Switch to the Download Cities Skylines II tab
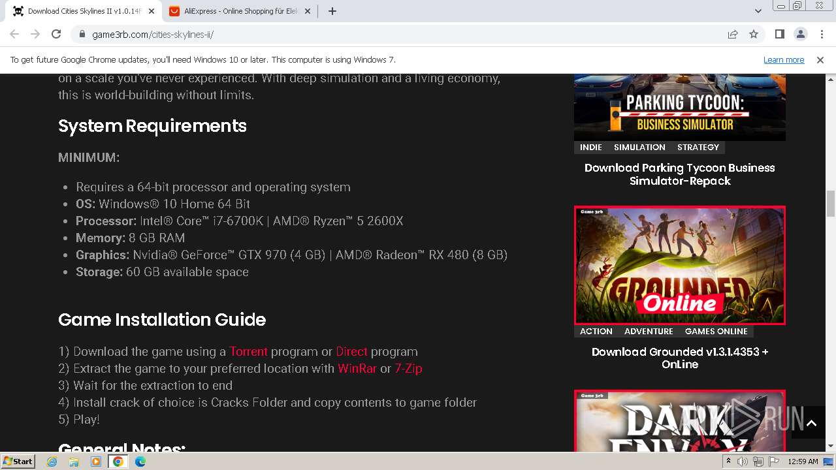 pos(84,11)
